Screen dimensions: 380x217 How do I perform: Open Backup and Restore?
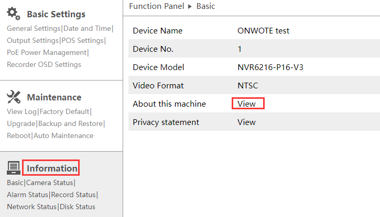click(70, 123)
